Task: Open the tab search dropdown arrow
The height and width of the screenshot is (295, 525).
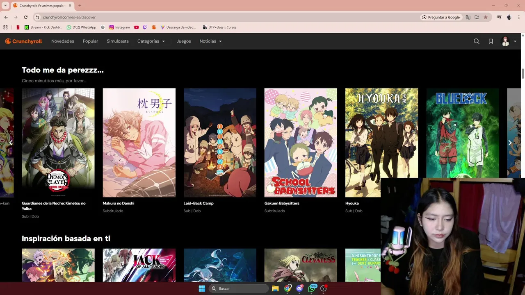Action: click(x=5, y=5)
